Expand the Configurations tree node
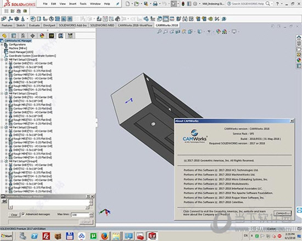Viewport: 302px width, 241px height. click(x=2, y=44)
